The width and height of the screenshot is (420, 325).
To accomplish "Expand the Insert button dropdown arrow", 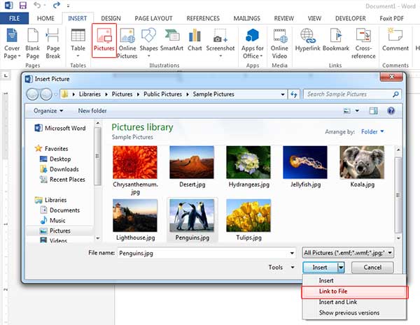I will point(341,267).
